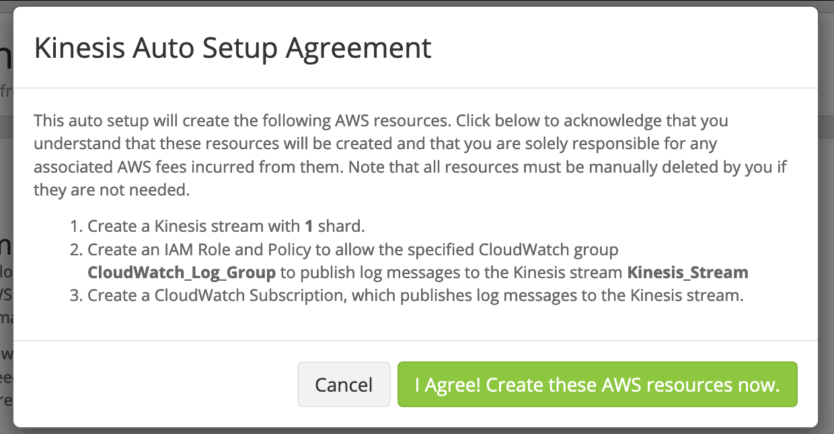
Task: Click the Kinesis Auto Setup Agreement title
Action: tap(233, 49)
